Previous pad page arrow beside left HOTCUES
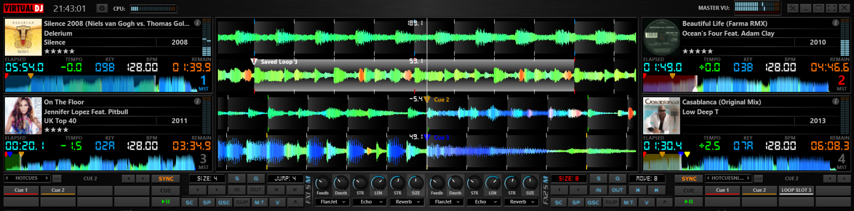The image size is (854, 211). click(6, 178)
